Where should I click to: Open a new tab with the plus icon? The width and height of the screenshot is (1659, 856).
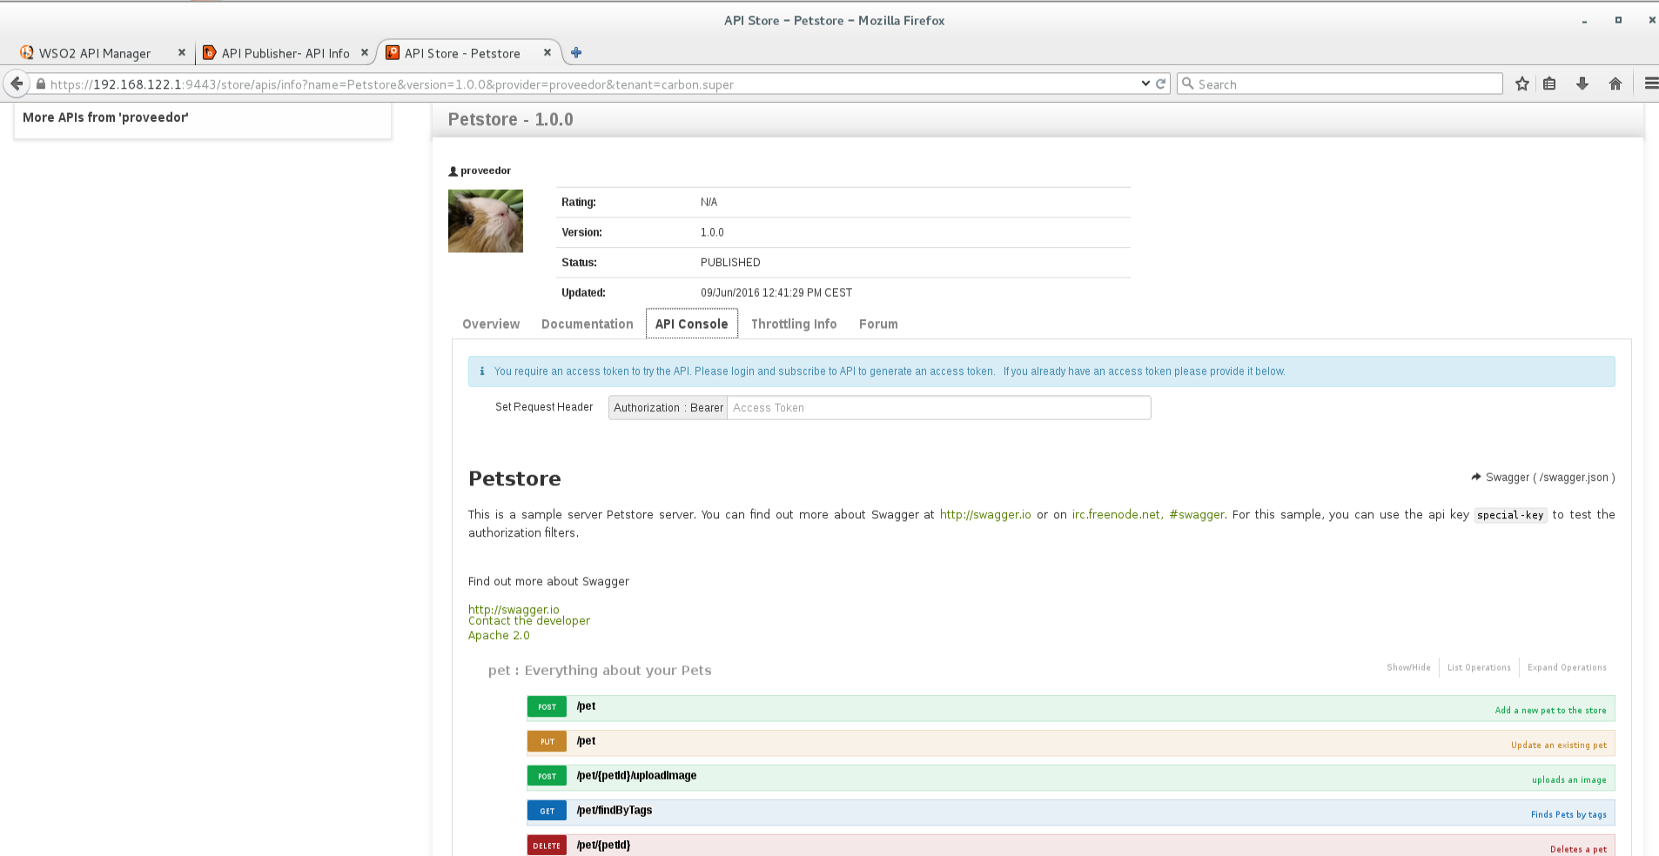click(x=576, y=53)
